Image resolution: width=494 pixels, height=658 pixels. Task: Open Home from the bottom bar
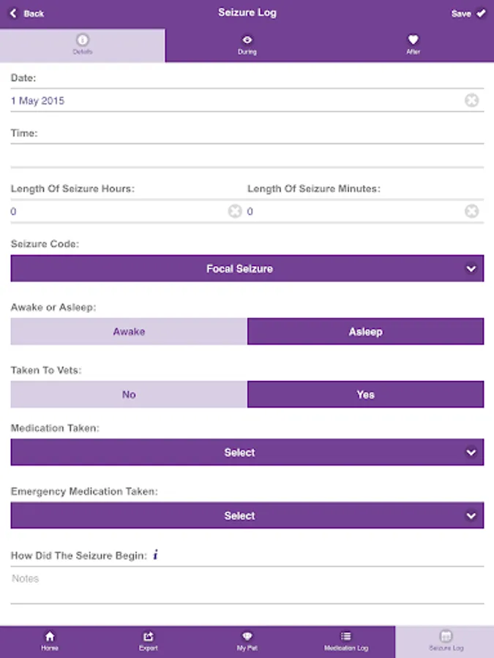coord(50,641)
